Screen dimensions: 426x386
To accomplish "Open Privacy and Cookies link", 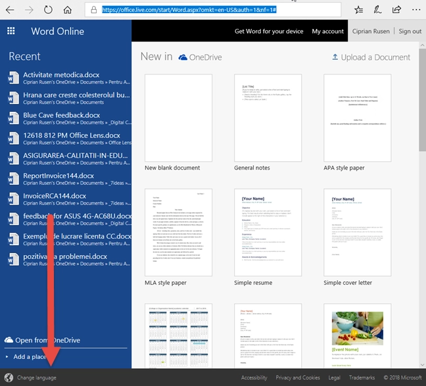I will pos(298,377).
